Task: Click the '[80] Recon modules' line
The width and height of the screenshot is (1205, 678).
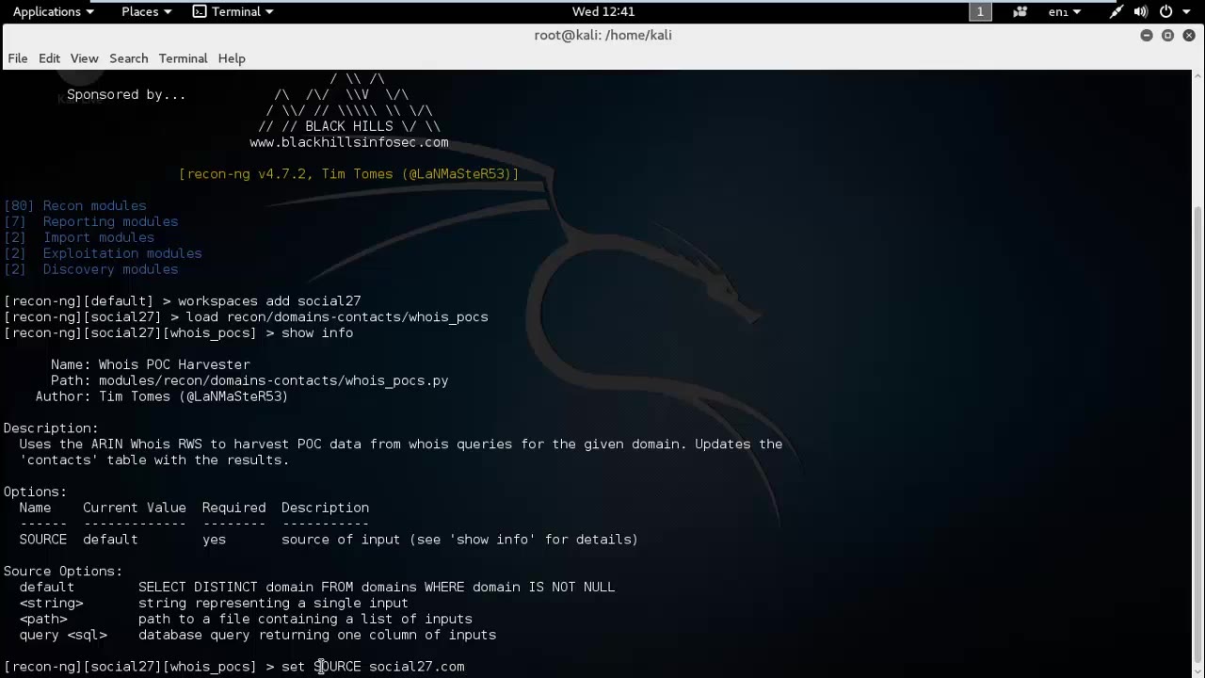Action: click(x=75, y=205)
